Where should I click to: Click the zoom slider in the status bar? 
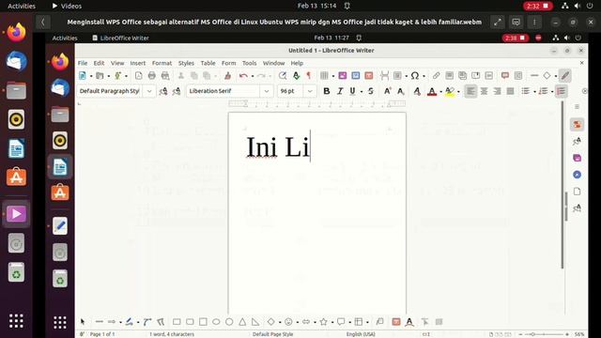pos(544,334)
